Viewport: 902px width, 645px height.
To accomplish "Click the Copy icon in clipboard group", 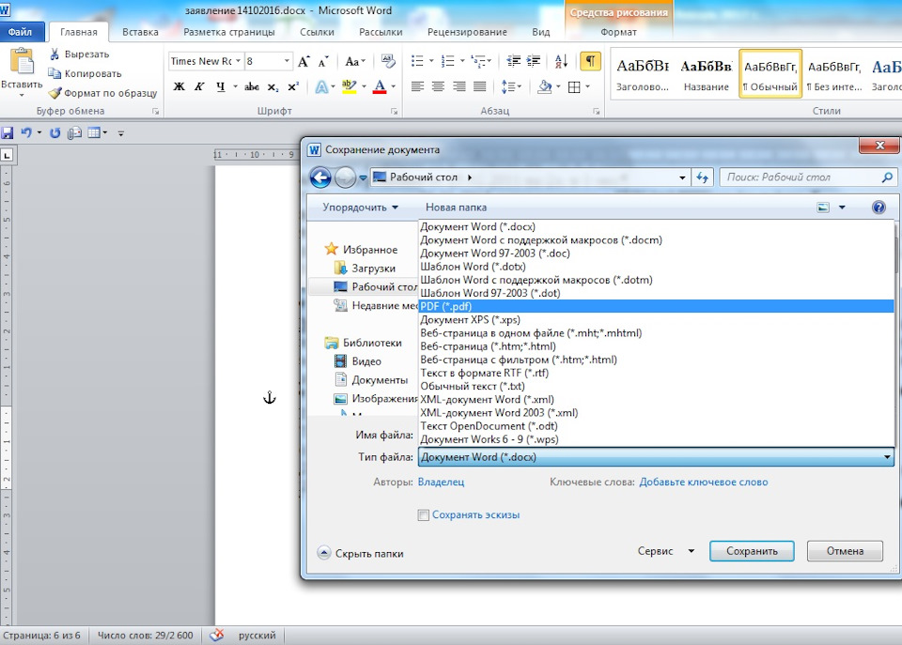I will tap(54, 73).
